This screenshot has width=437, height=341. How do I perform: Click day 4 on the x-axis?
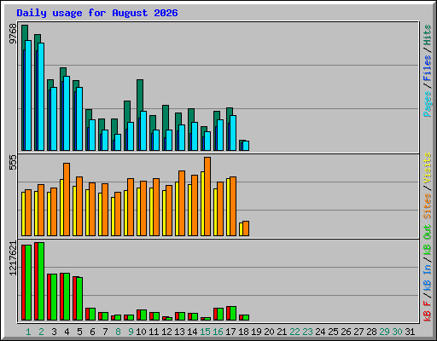(x=67, y=332)
